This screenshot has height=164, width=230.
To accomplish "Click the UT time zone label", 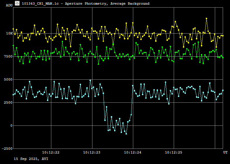I will (x=225, y=152).
